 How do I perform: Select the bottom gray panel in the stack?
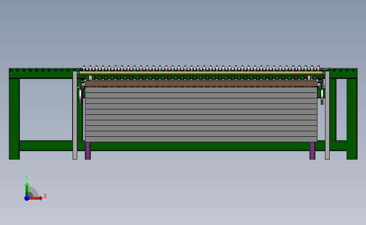tap(201, 139)
